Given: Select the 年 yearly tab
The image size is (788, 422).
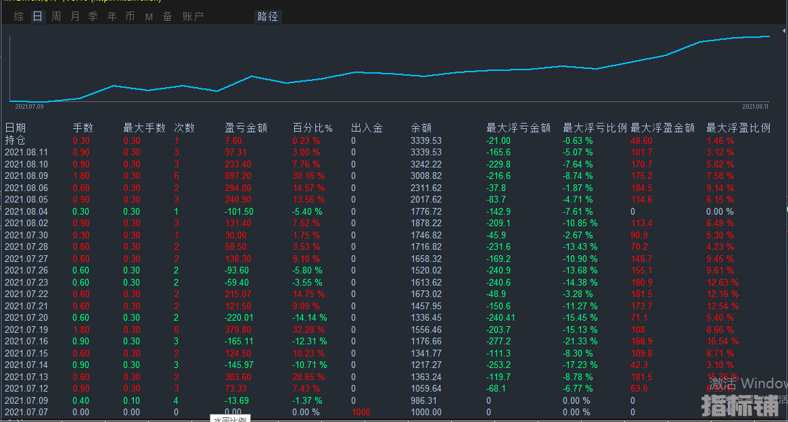Looking at the screenshot, I should 112,16.
